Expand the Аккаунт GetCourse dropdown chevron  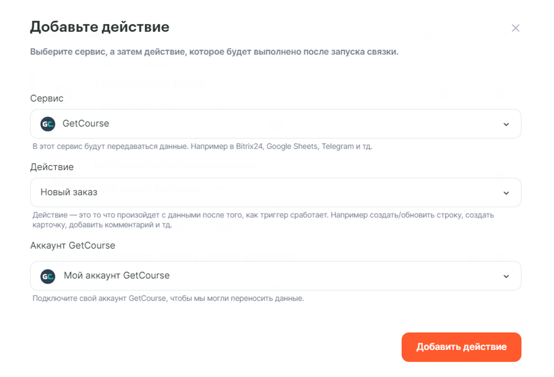point(506,276)
